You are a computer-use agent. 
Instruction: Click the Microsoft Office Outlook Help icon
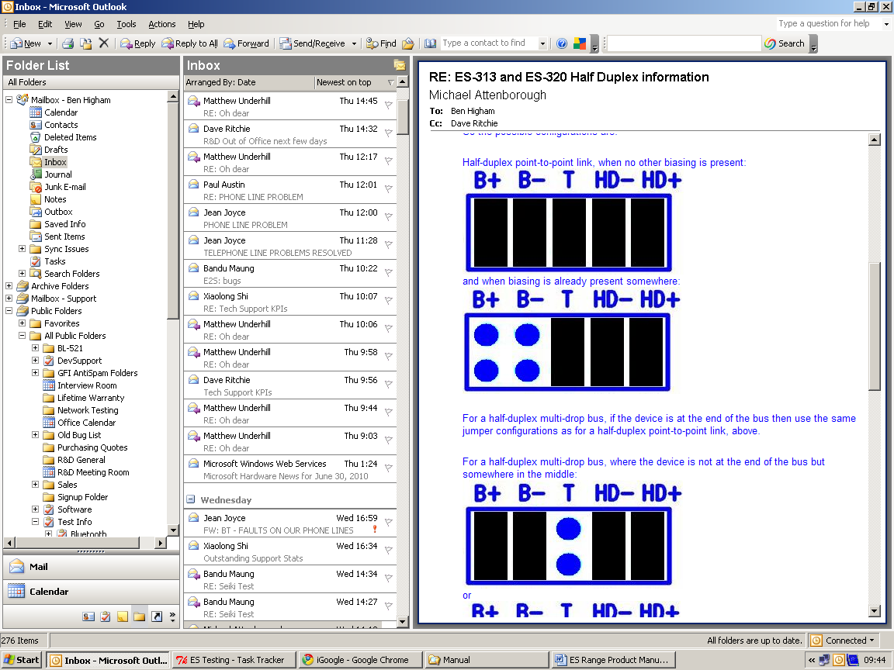[562, 43]
